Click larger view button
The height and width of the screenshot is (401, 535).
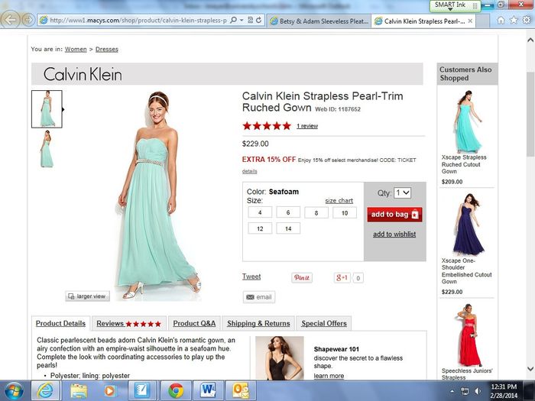[x=87, y=296]
